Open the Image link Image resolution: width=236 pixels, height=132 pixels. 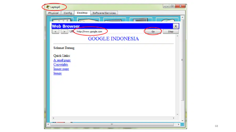click(x=57, y=73)
